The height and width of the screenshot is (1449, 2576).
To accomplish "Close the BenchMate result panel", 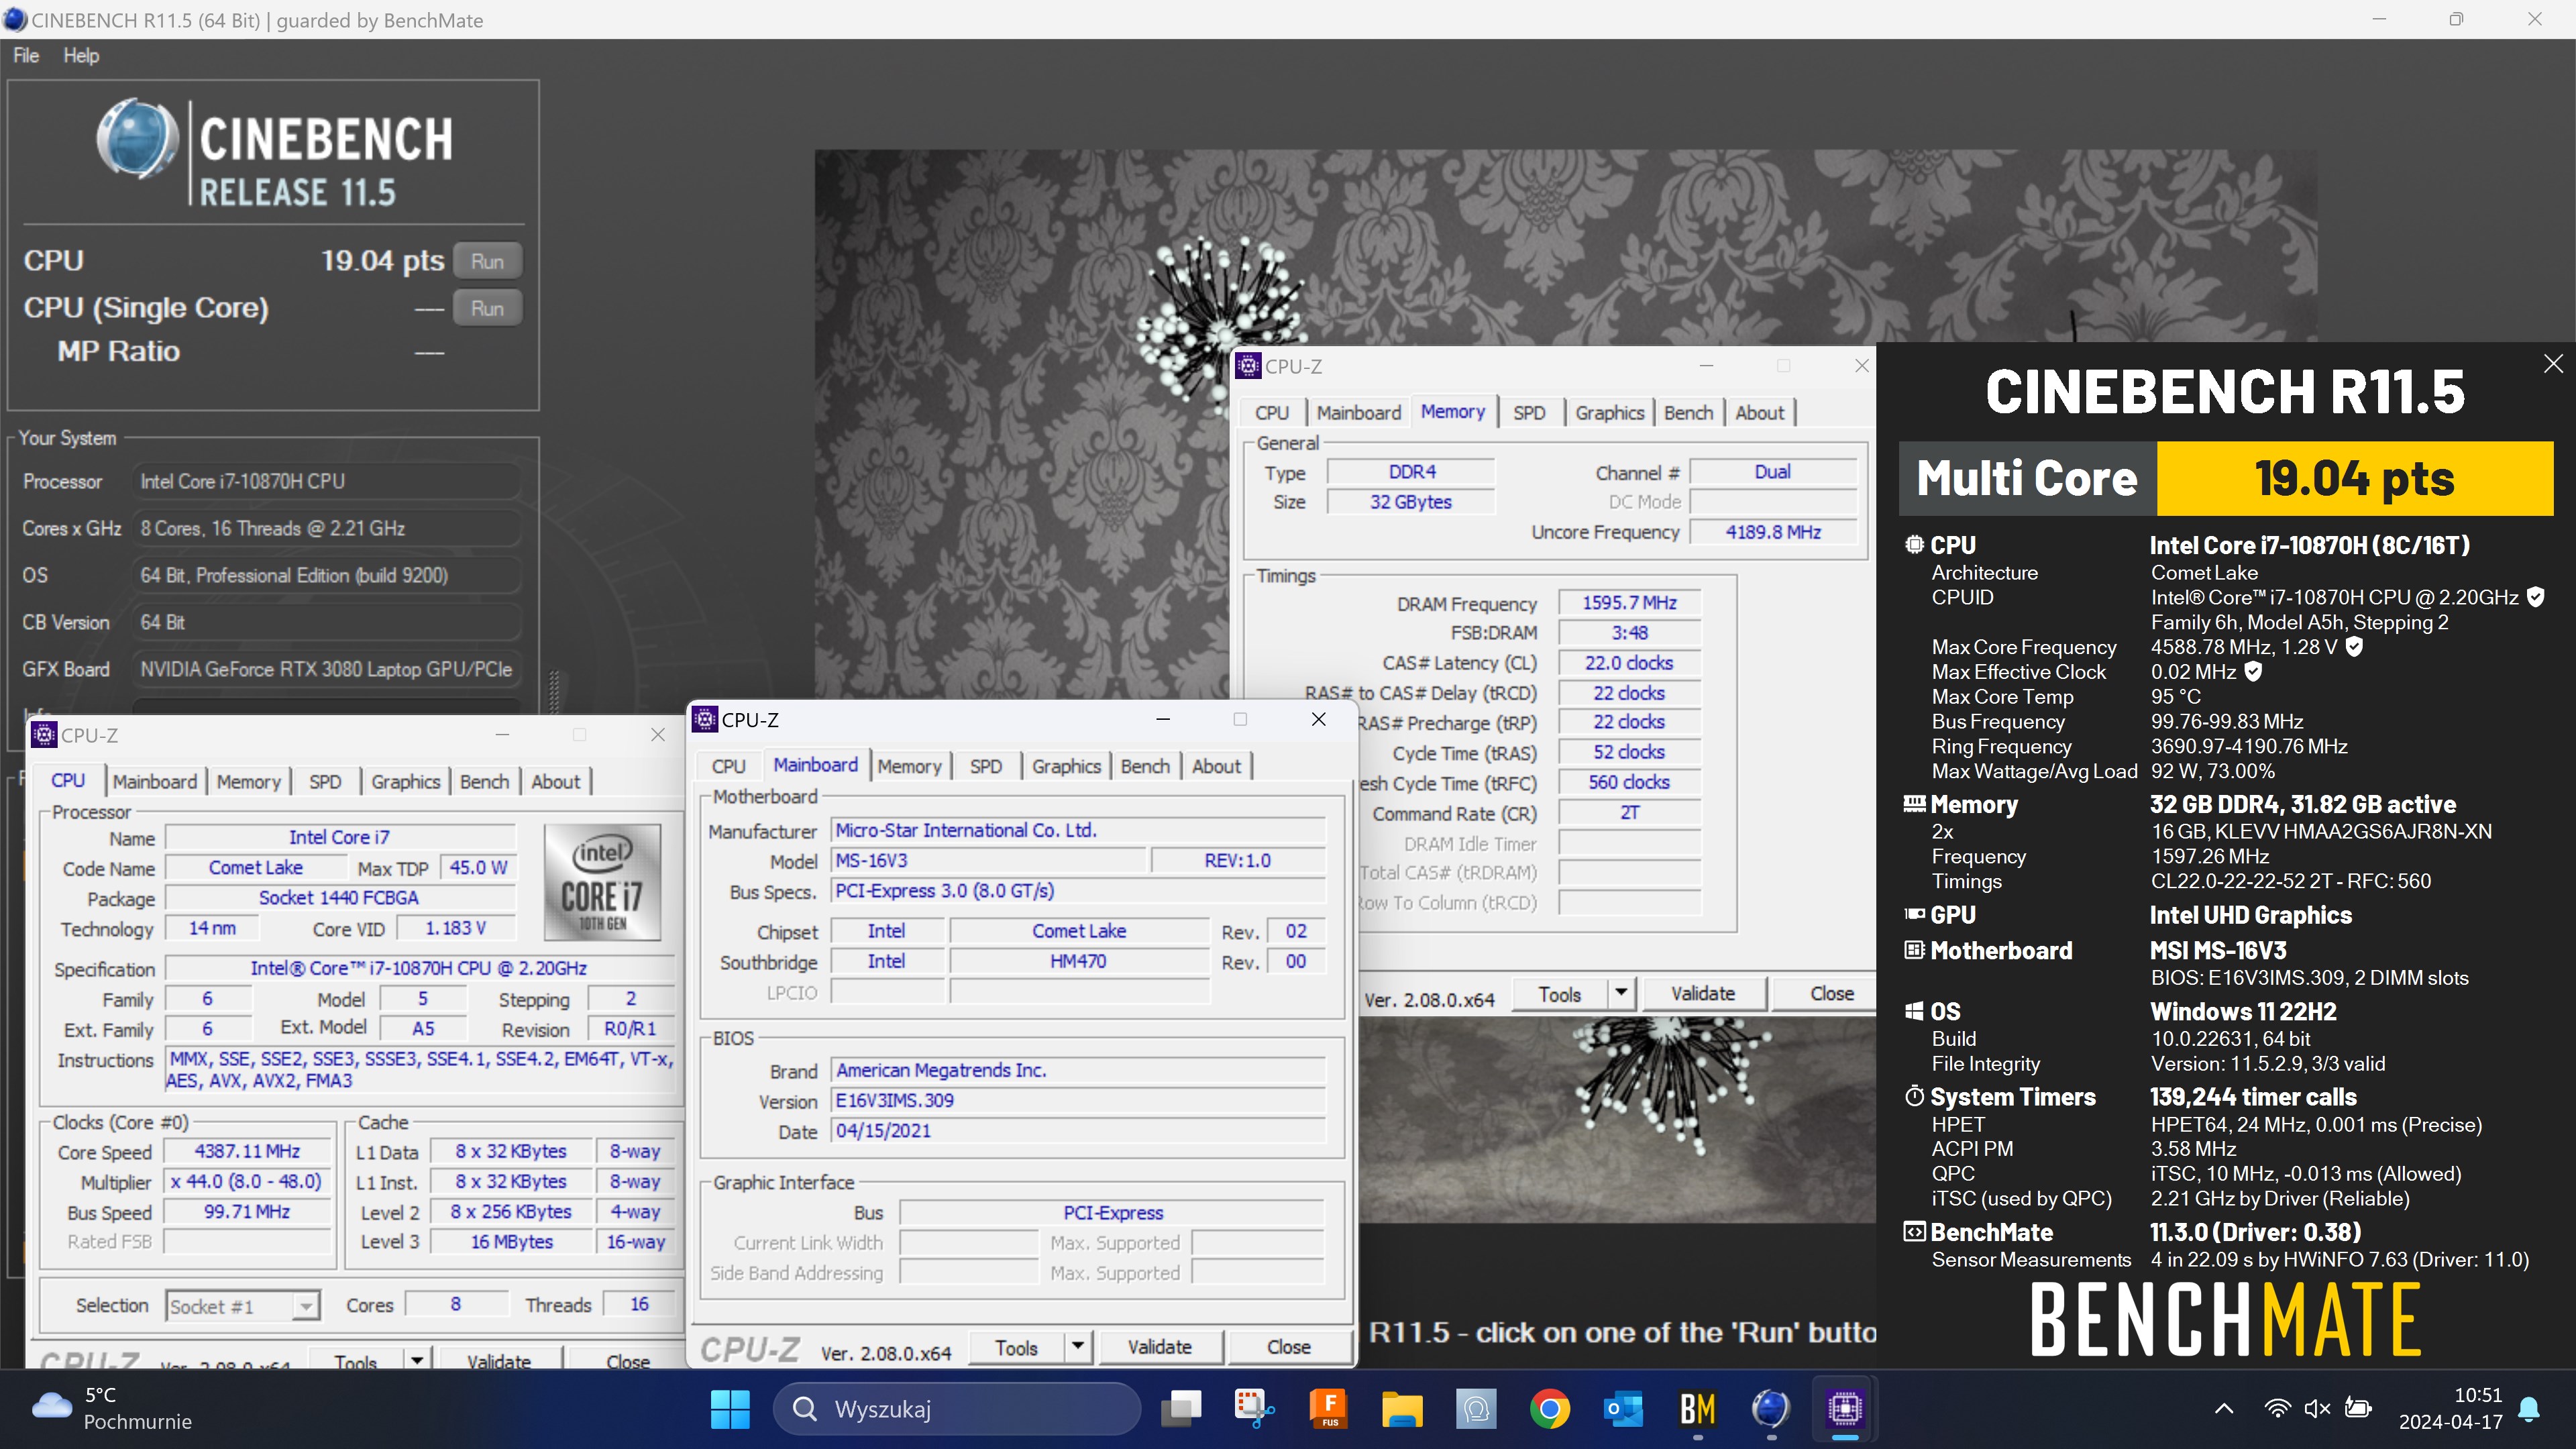I will pyautogui.click(x=2553, y=364).
